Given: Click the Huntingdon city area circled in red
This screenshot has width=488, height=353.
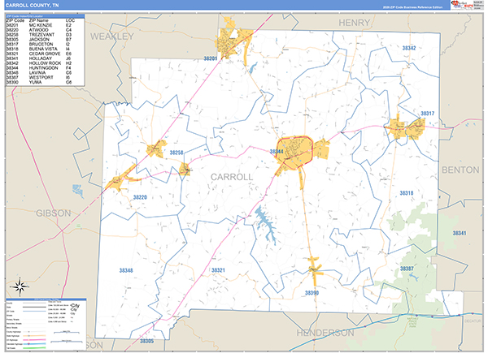Looking at the screenshot, I should point(294,152).
